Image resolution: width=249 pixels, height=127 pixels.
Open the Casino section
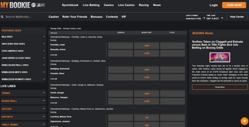click(x=109, y=5)
